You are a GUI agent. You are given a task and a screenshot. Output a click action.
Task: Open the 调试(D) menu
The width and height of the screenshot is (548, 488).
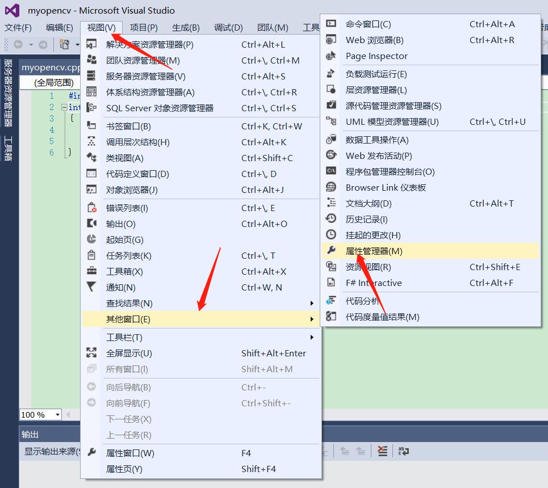pos(228,28)
